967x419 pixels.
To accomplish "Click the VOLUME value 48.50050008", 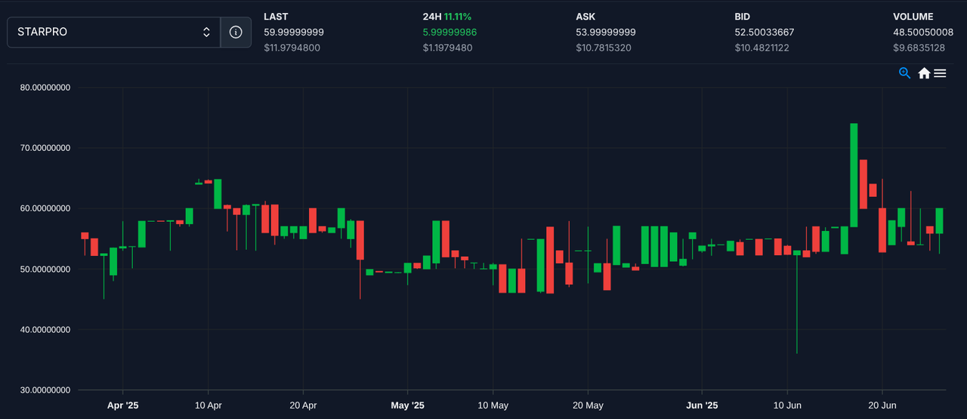I will point(923,32).
